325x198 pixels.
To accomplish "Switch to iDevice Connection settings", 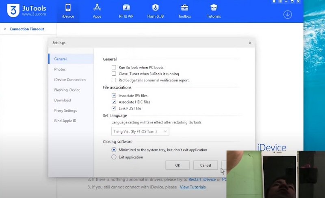I will pos(71,80).
